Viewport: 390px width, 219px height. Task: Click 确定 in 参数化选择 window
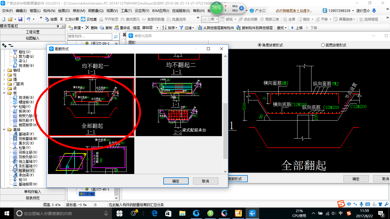pos(356,179)
